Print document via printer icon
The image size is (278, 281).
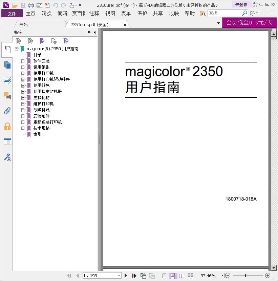[x=31, y=5]
